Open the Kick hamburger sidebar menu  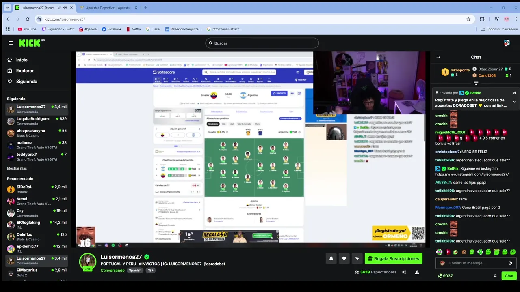11,43
